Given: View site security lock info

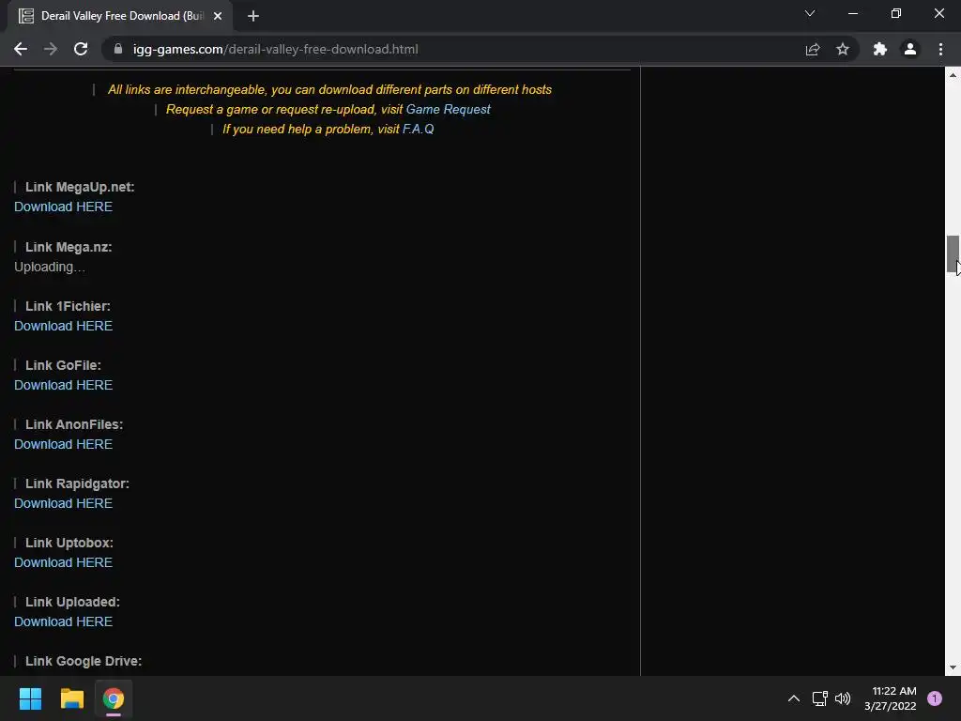Looking at the screenshot, I should coord(118,49).
